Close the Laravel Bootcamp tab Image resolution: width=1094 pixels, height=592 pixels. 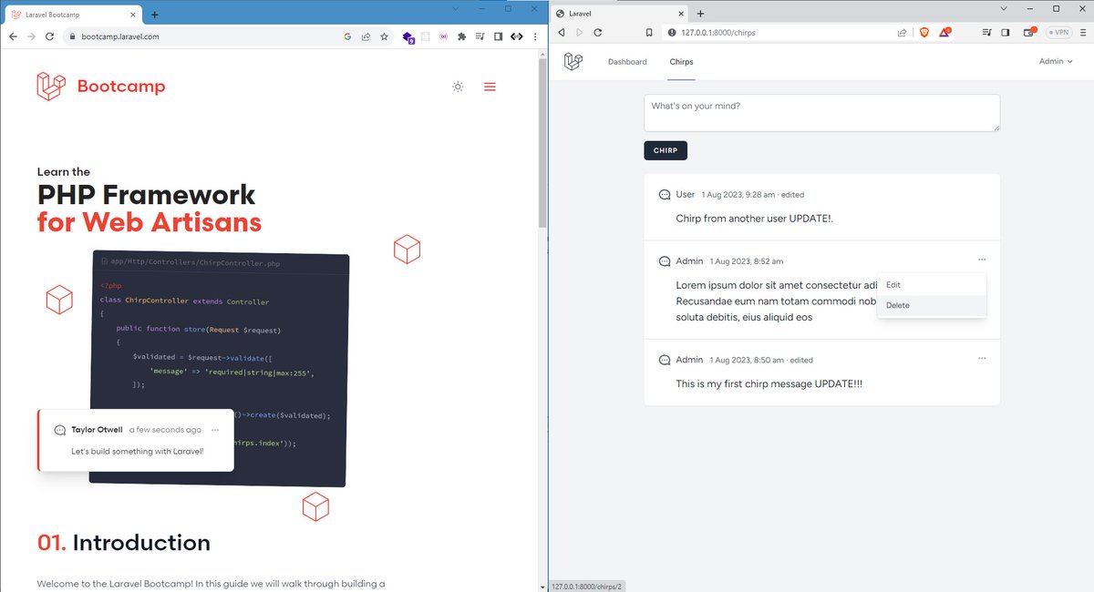pos(132,15)
